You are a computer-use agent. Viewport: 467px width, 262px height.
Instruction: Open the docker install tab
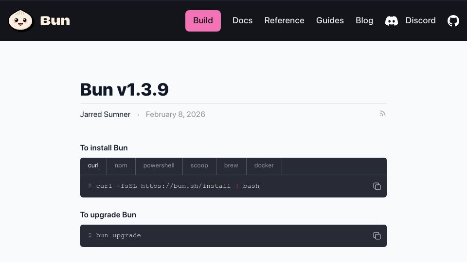click(264, 165)
